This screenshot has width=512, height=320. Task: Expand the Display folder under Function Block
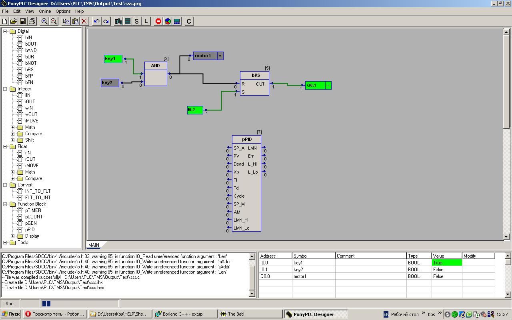point(13,236)
